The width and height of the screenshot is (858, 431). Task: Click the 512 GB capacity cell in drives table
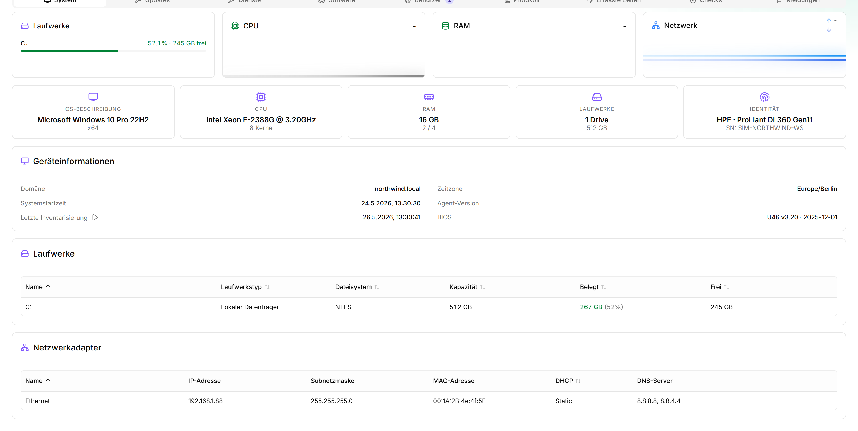pos(460,307)
